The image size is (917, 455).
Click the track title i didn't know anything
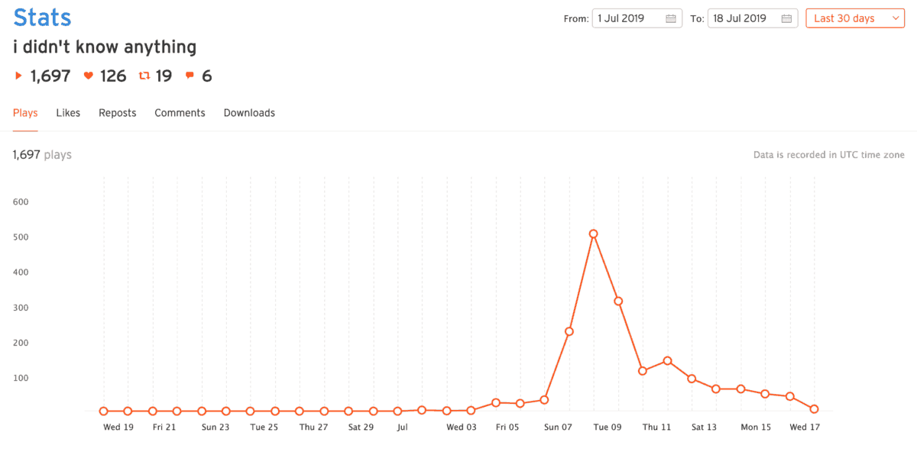[105, 47]
